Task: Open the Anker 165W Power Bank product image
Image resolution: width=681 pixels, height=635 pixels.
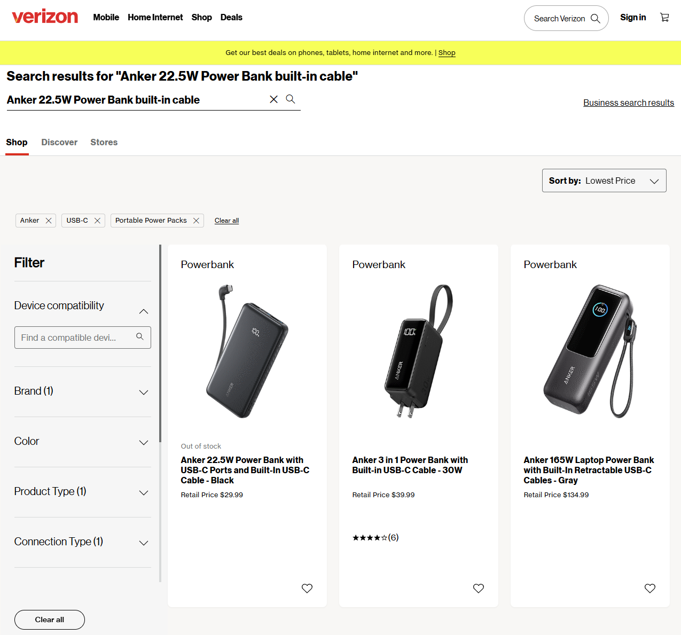Action: click(x=590, y=351)
